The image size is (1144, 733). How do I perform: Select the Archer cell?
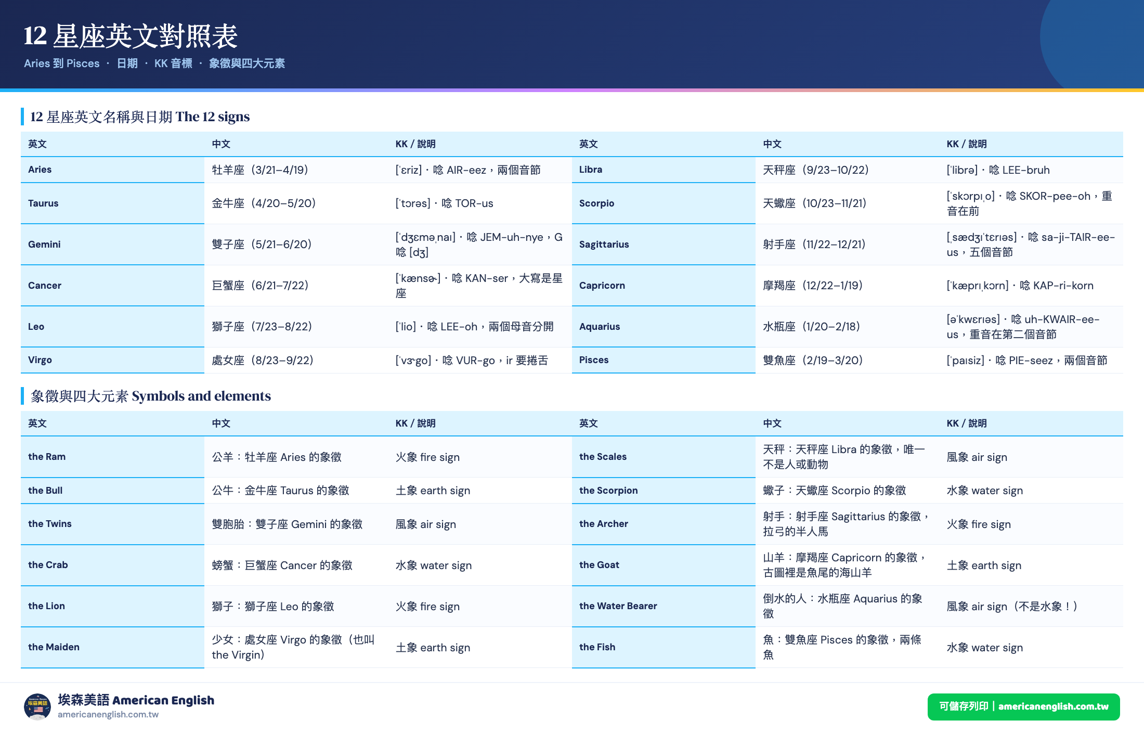point(664,524)
